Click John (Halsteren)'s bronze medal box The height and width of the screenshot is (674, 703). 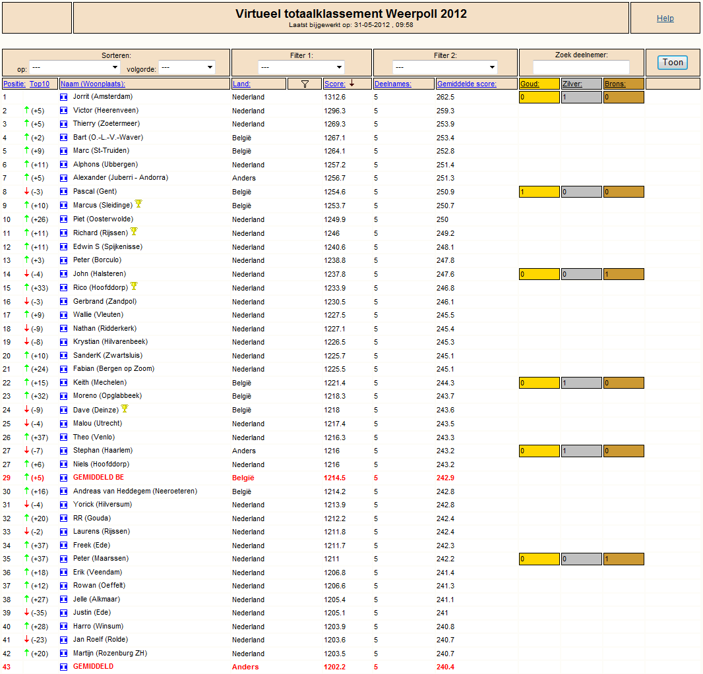(624, 274)
